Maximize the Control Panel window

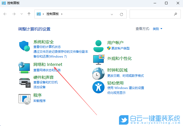(x=166, y=3)
